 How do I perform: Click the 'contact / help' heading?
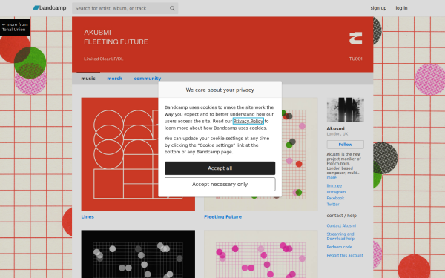(342, 216)
